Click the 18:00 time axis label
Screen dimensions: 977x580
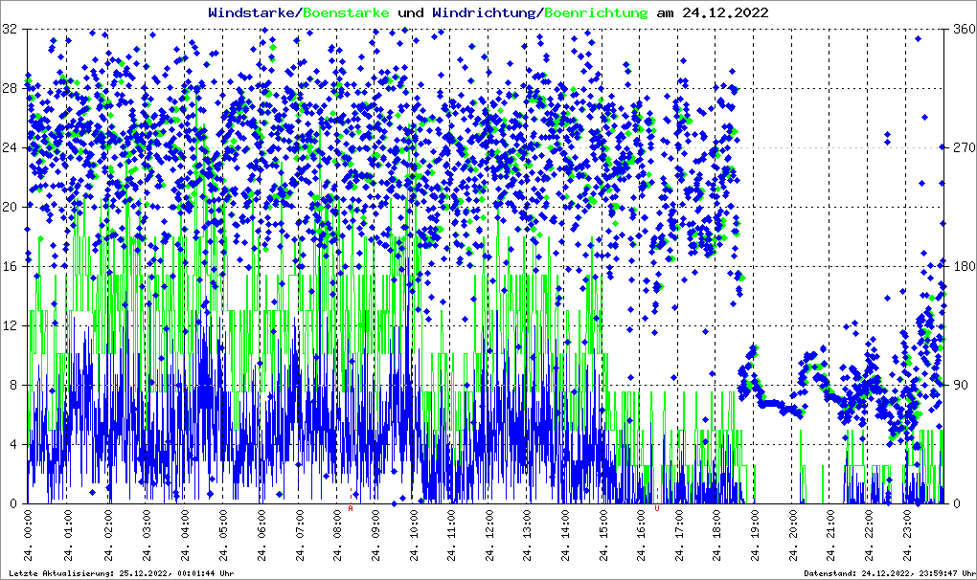point(717,536)
